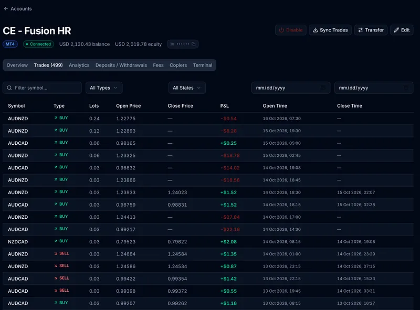Click the MT4 platform badge
The width and height of the screenshot is (420, 310).
point(10,44)
